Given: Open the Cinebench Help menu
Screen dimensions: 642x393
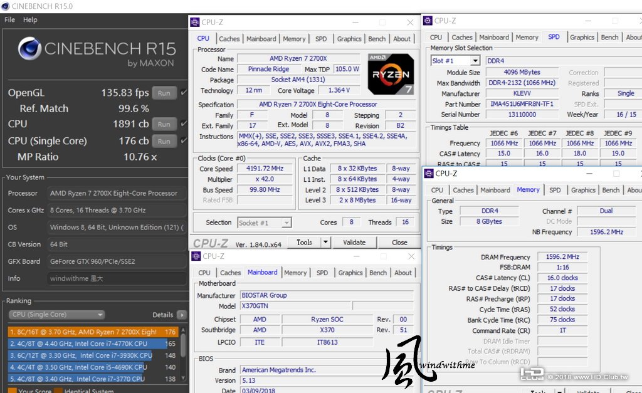Looking at the screenshot, I should 30,19.
